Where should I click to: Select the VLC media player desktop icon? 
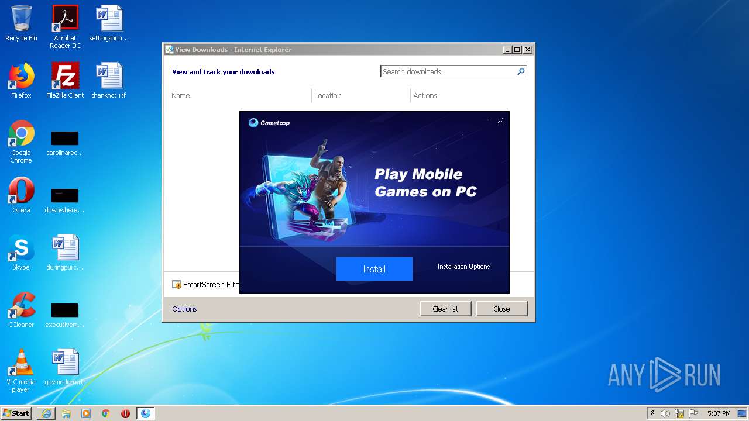click(21, 371)
